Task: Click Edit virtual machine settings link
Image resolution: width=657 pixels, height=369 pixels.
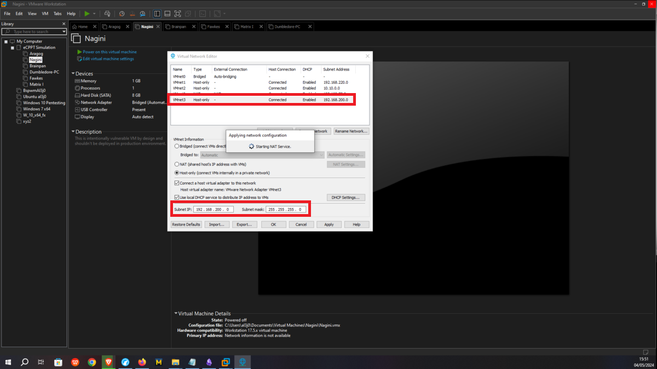Action: [x=108, y=59]
